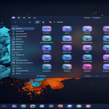Select the Inkscape folder icon
The width and height of the screenshot is (109, 109).
pyautogui.click(x=67, y=48)
